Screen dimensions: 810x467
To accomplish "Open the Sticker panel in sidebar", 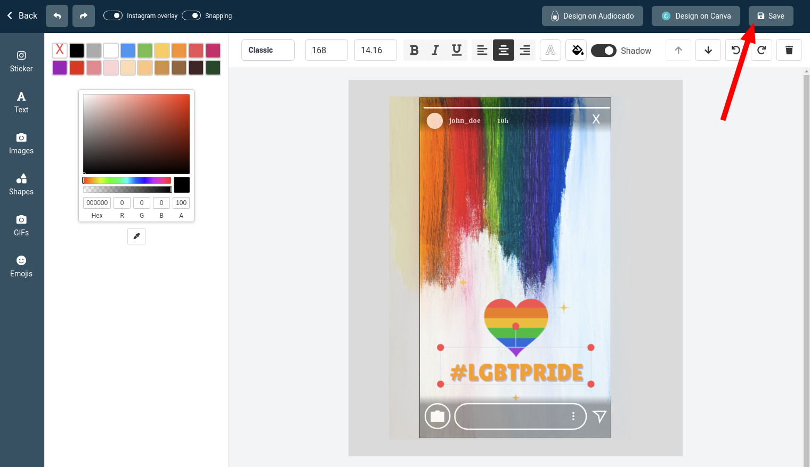I will click(x=21, y=61).
